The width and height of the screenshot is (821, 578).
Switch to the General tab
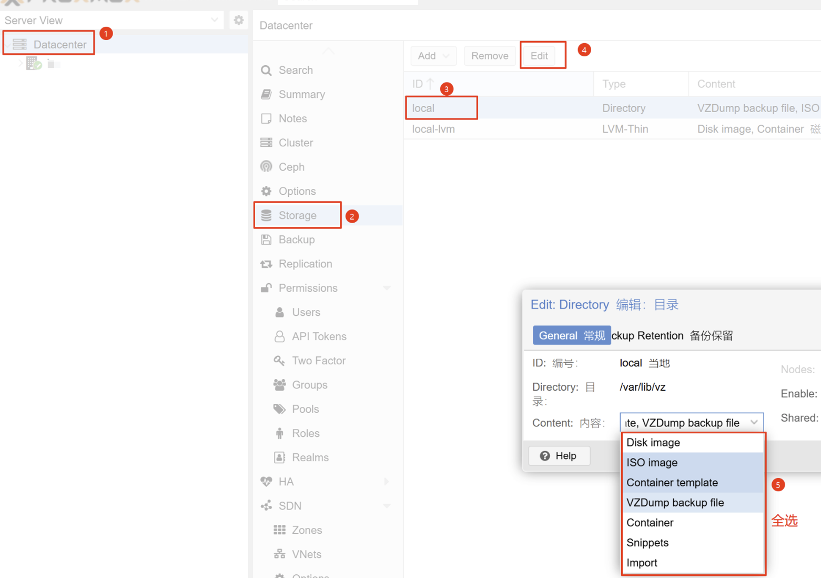(572, 335)
